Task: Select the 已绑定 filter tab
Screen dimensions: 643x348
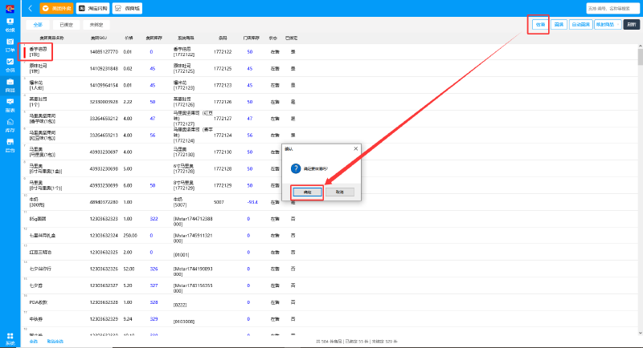Action: 67,25
